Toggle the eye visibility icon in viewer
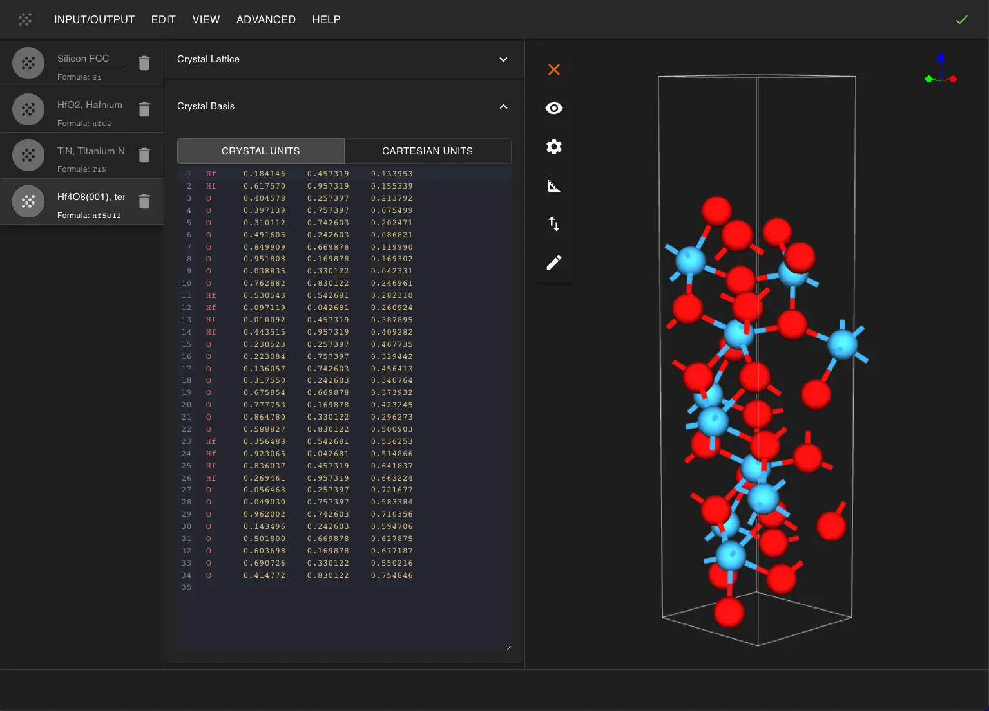 click(554, 108)
